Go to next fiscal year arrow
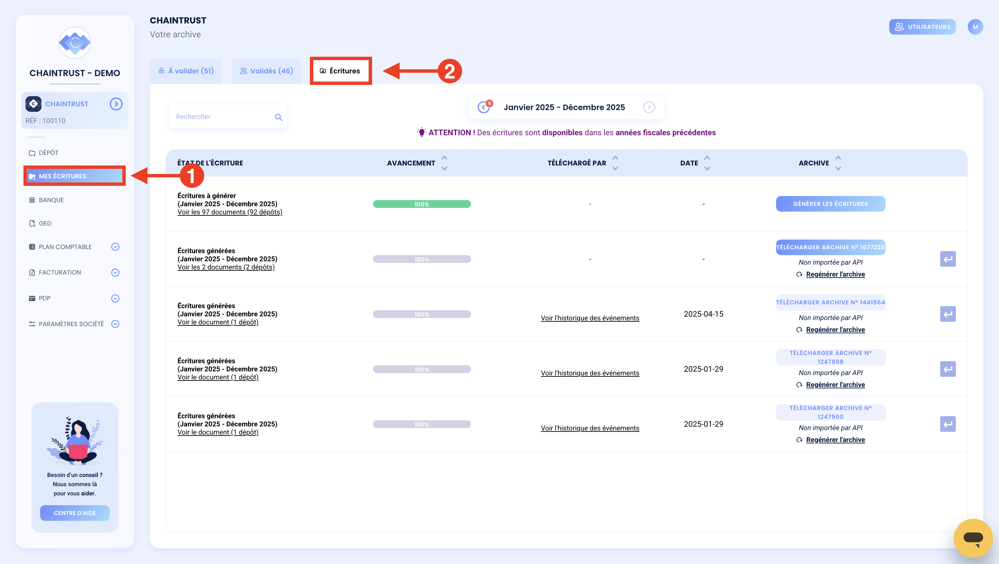Viewport: 999px width, 564px height. 649,107
